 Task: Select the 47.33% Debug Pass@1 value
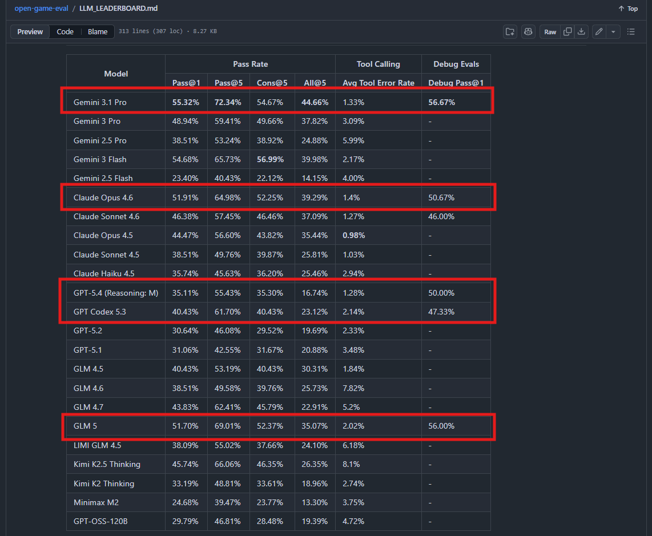pos(441,312)
